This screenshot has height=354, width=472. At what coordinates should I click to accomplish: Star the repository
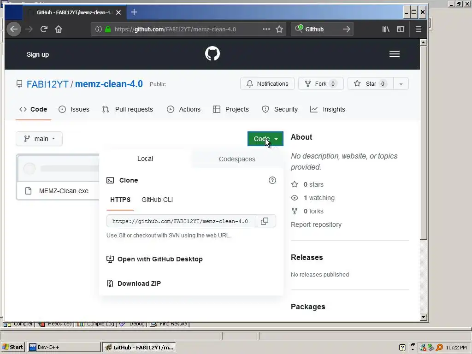point(371,84)
